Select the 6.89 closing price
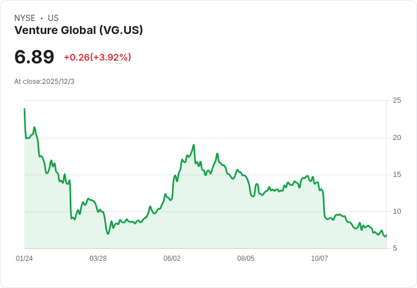The image size is (417, 288). 34,57
